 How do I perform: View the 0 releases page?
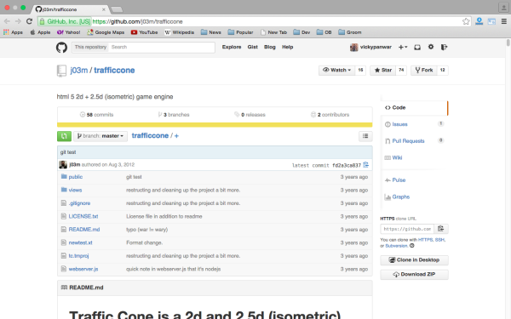pyautogui.click(x=250, y=115)
